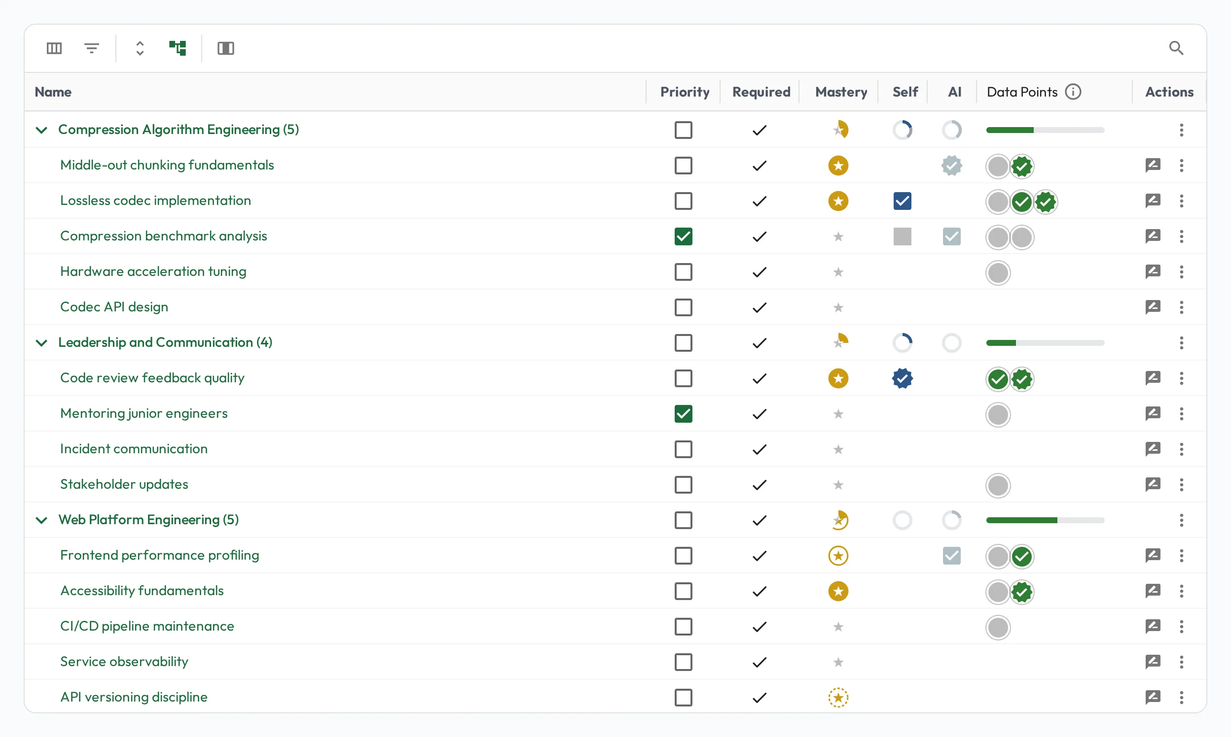Click AI verified badge for Middle-out chunking

click(951, 166)
